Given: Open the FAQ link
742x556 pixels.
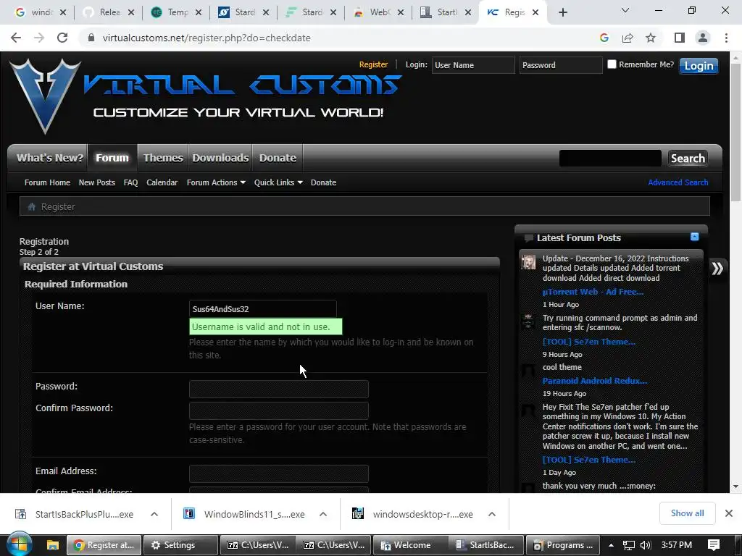Looking at the screenshot, I should pos(130,182).
